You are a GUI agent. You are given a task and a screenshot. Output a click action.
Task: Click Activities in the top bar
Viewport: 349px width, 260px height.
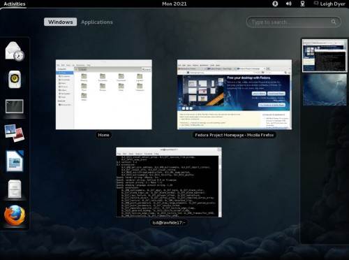pyautogui.click(x=15, y=3)
